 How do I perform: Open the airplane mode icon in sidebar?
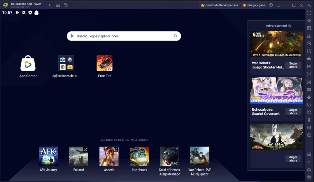[309, 97]
